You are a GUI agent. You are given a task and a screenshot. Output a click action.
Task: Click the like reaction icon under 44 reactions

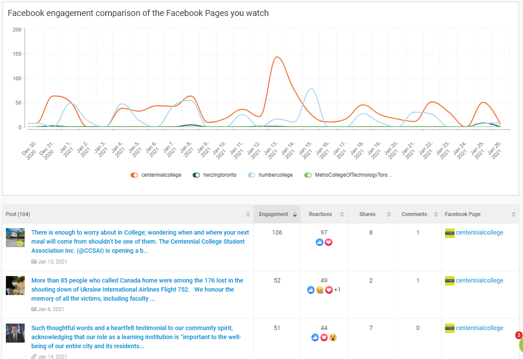click(315, 337)
